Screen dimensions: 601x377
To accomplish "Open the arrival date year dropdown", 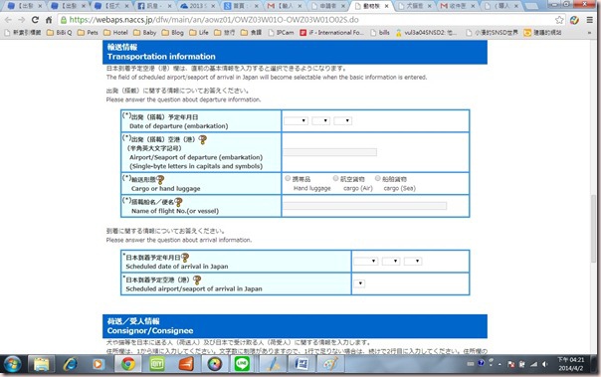I will [366, 262].
